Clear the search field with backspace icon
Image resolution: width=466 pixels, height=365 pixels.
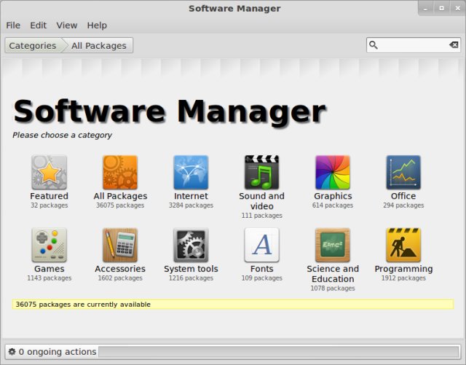click(x=454, y=45)
